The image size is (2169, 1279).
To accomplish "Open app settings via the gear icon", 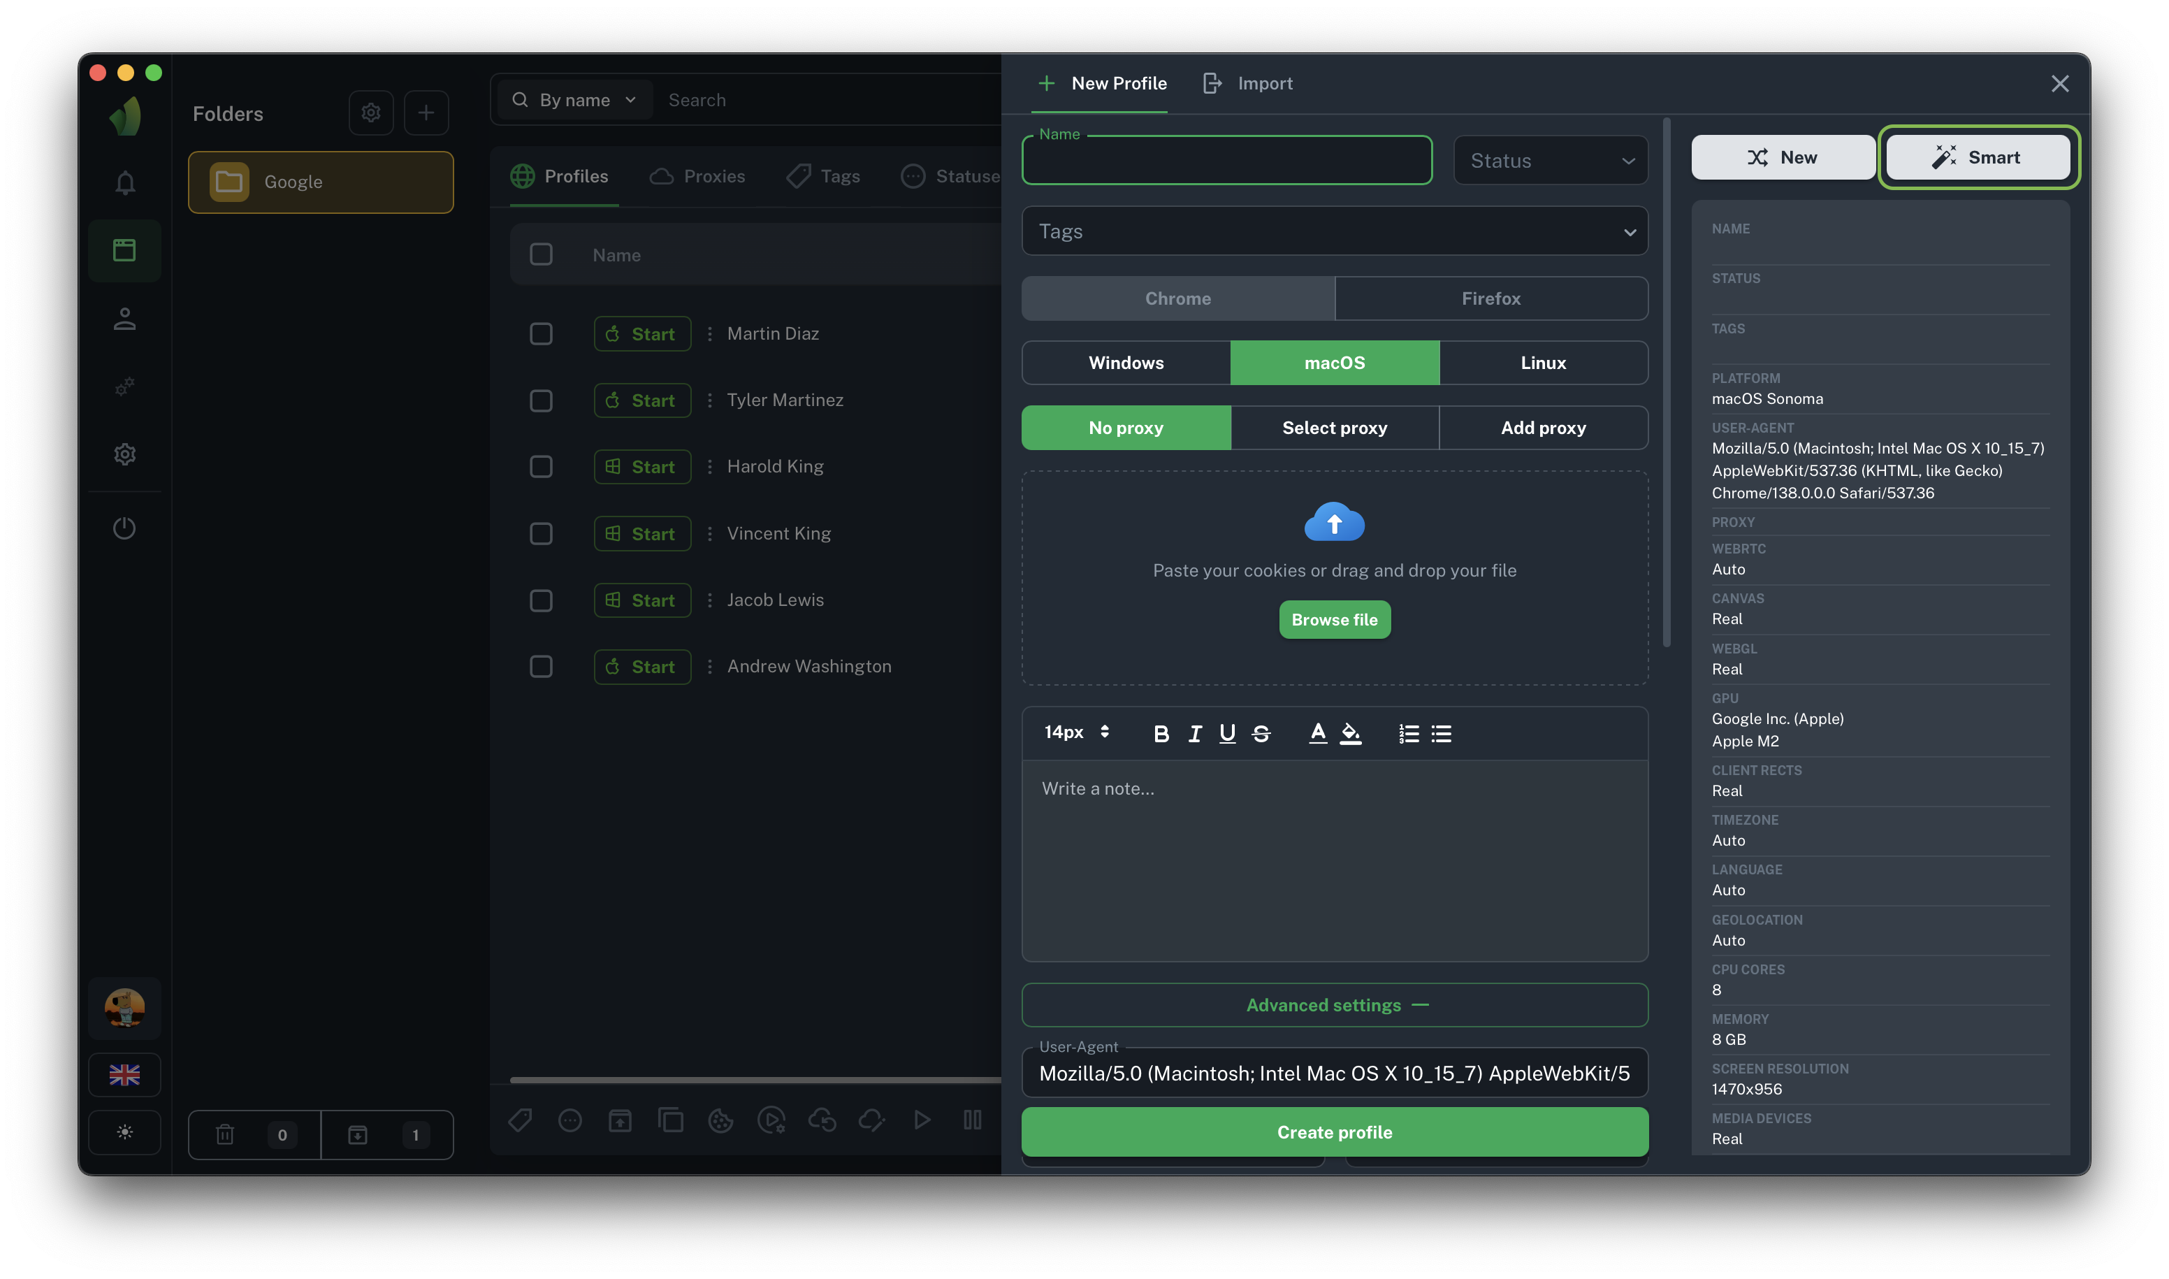I will (124, 454).
